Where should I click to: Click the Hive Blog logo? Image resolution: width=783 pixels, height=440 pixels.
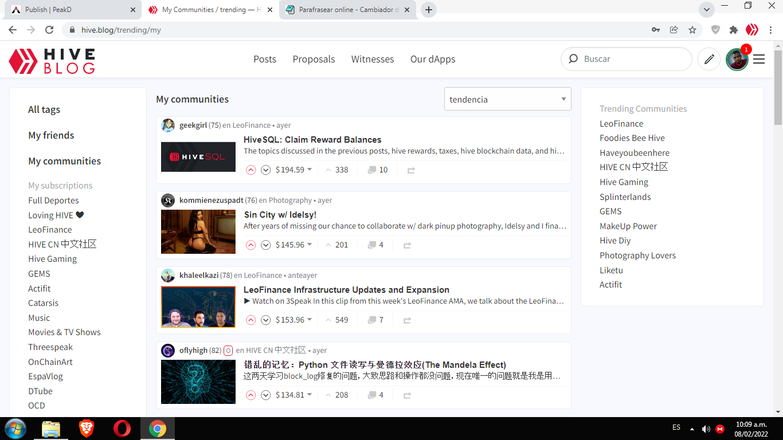(x=52, y=61)
